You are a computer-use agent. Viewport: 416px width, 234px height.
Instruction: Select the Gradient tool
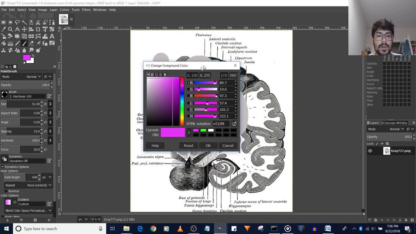[10, 43]
